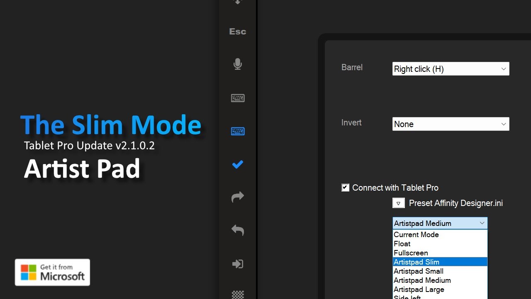Select Artistpad Small option
The width and height of the screenshot is (531, 299).
[440, 271]
